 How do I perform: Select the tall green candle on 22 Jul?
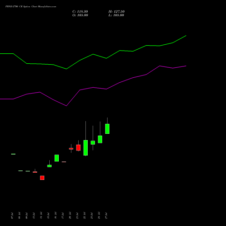point(85,148)
